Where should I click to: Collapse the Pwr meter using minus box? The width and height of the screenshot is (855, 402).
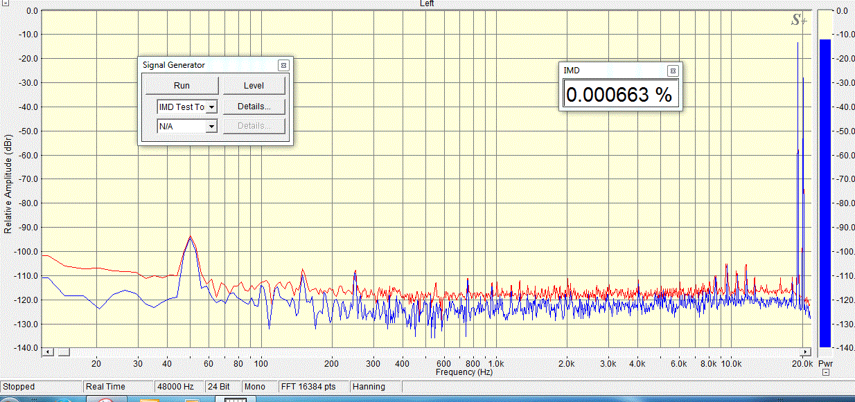826,372
